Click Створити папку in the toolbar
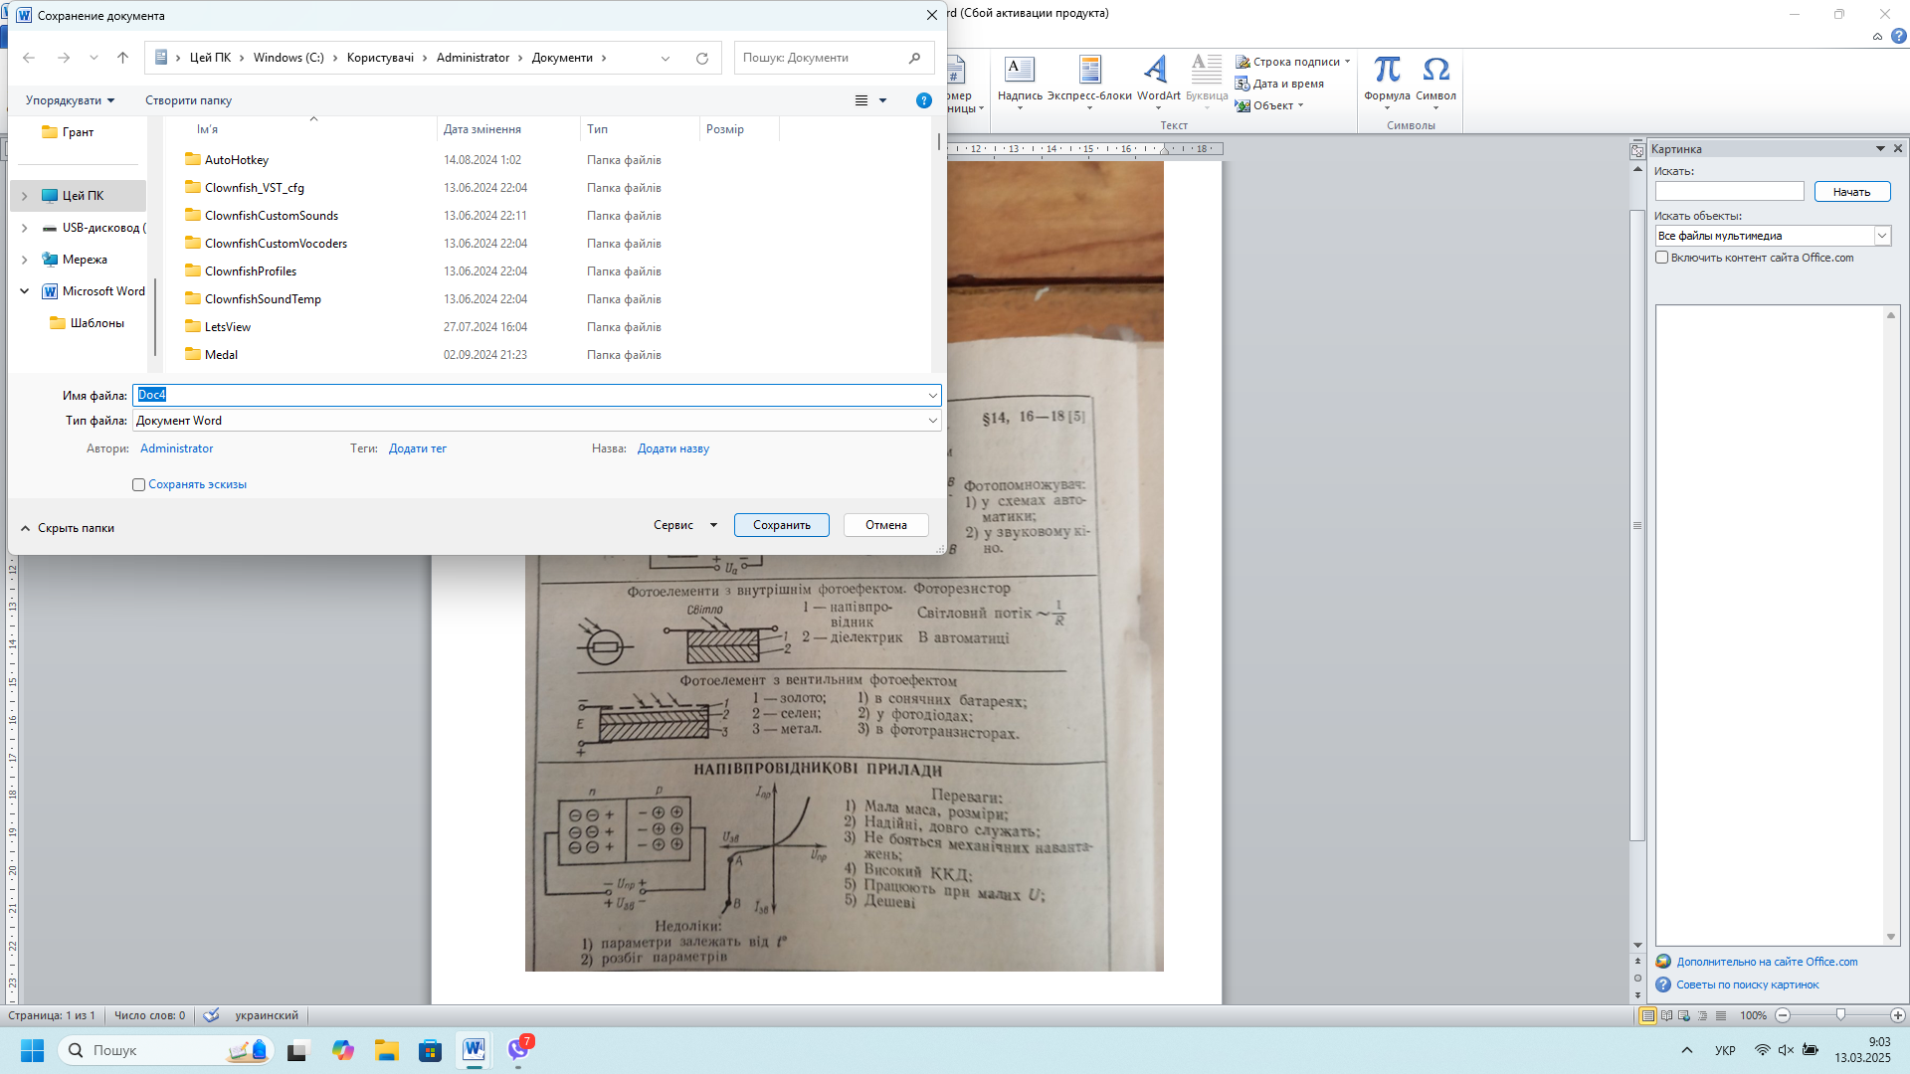Viewport: 1910px width, 1074px height. tap(188, 100)
